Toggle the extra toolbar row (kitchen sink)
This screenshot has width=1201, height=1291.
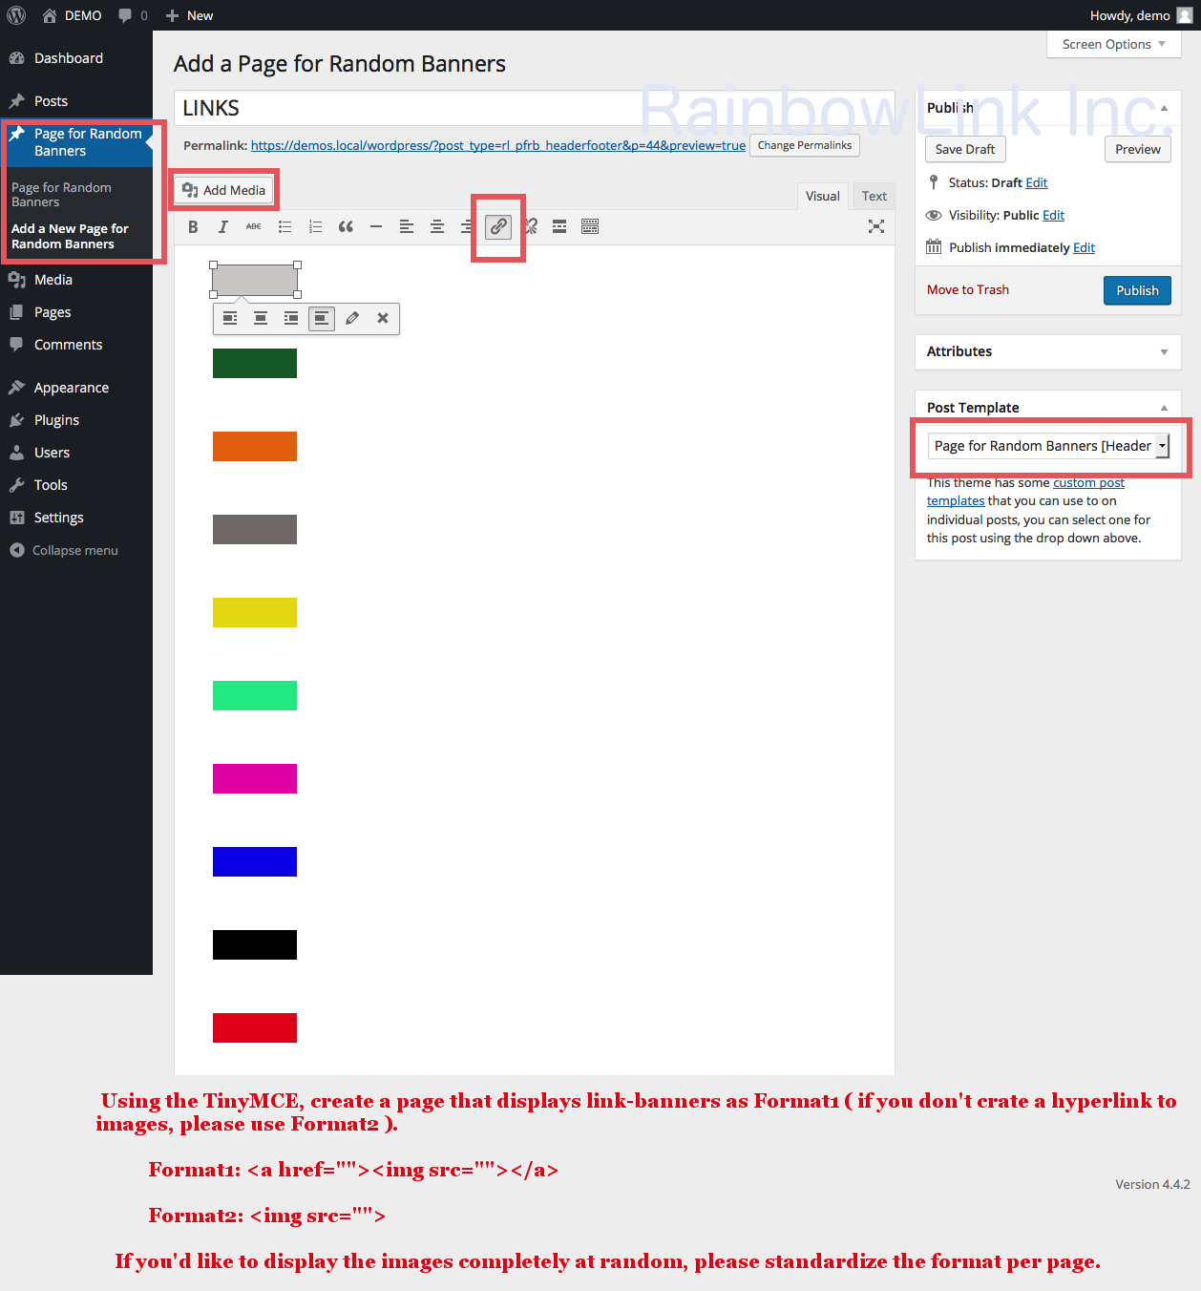point(590,226)
